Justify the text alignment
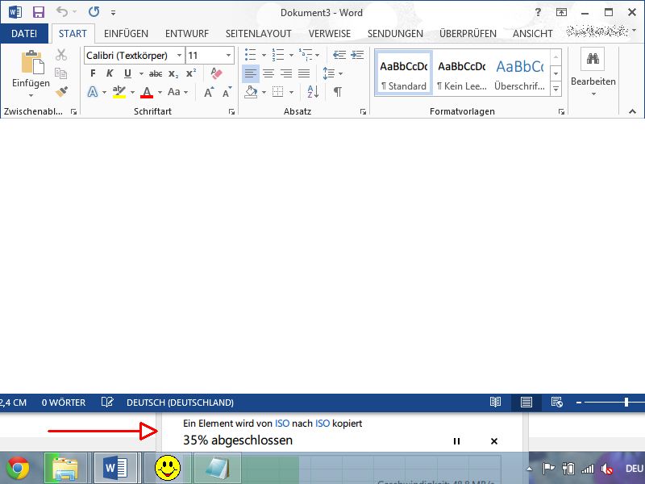The image size is (645, 484). [x=304, y=73]
